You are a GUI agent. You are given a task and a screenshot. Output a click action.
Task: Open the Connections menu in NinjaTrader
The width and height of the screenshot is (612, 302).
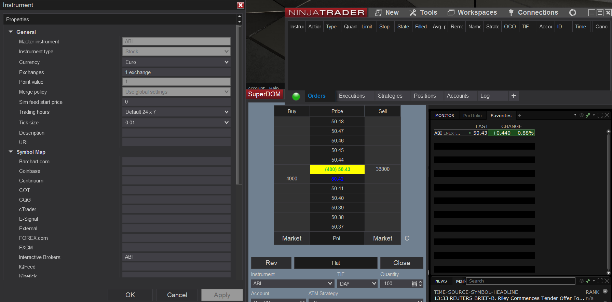point(533,13)
